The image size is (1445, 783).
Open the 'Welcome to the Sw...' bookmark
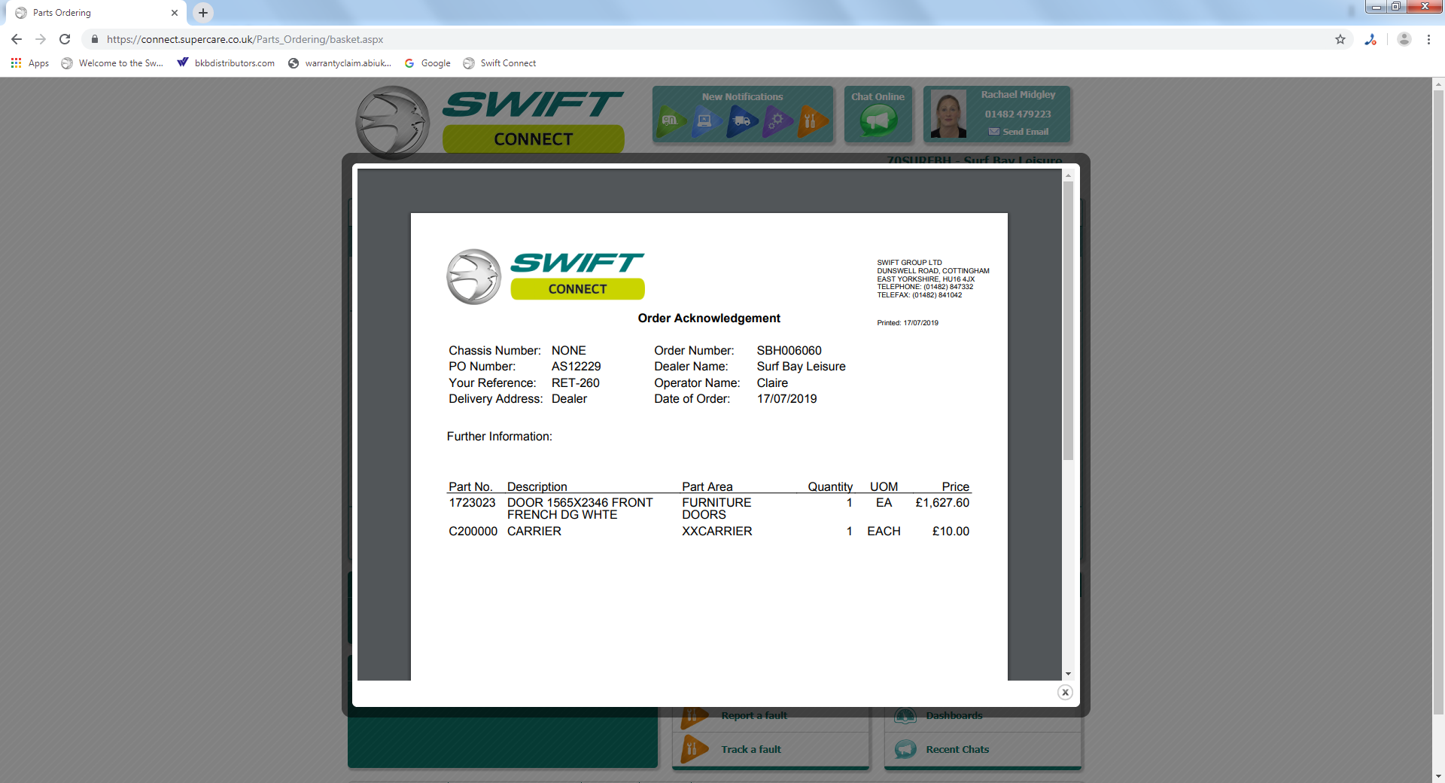(112, 63)
